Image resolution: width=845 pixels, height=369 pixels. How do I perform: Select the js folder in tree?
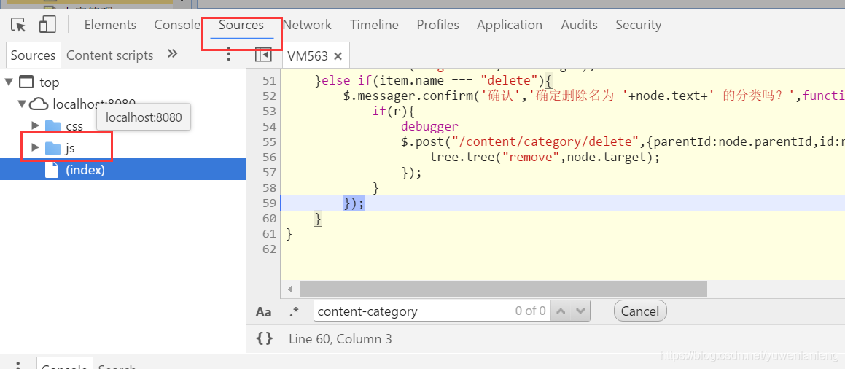pos(69,148)
